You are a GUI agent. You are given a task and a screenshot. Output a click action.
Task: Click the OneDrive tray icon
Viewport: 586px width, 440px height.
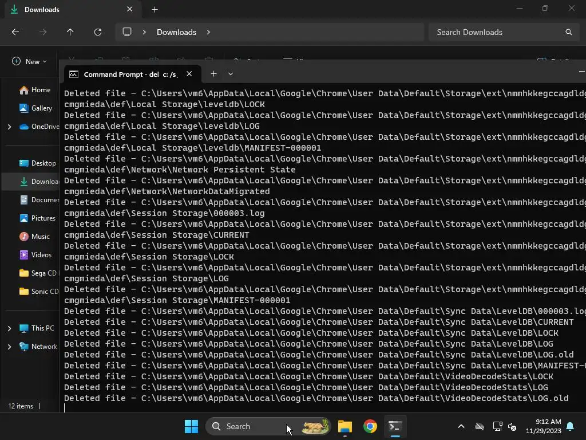point(480,426)
